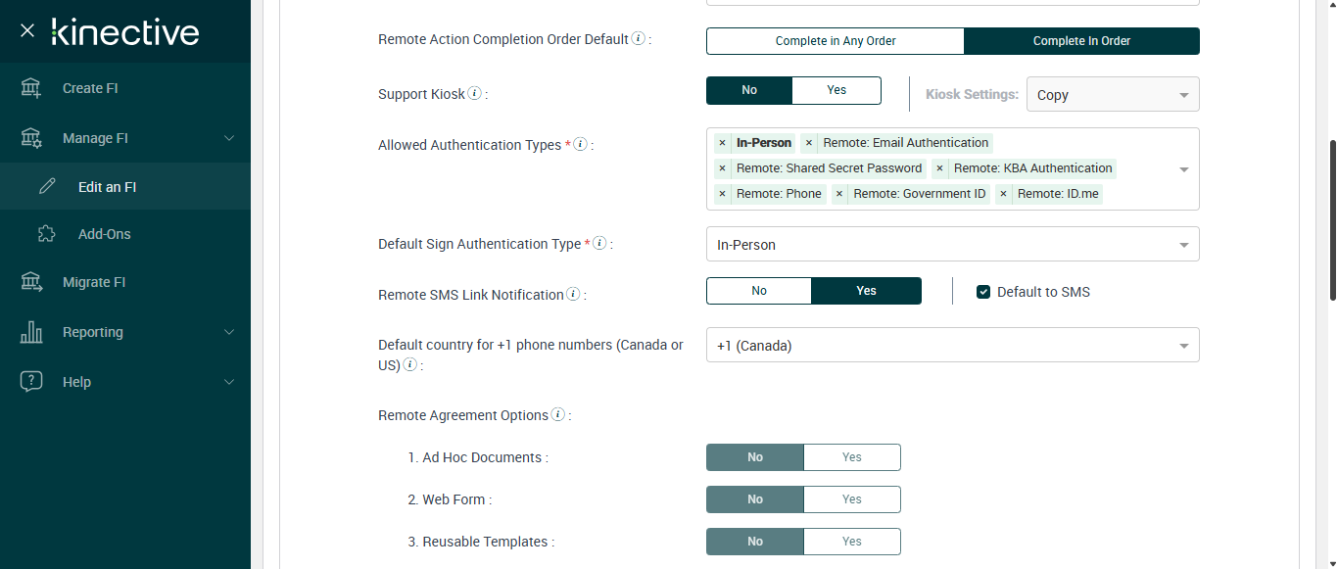Click the Add-Ons puzzle piece icon

[x=47, y=234]
